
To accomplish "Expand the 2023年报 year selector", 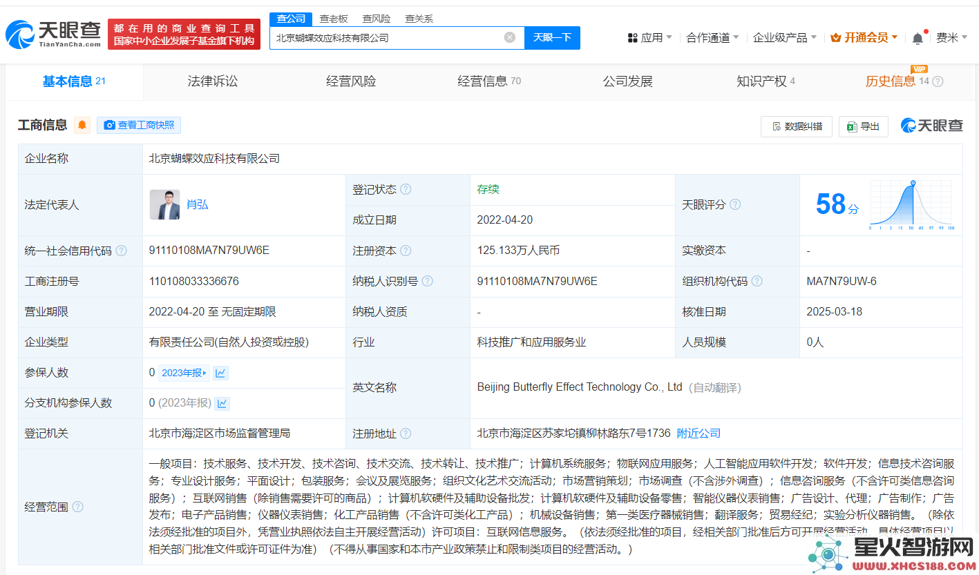I will [x=184, y=373].
